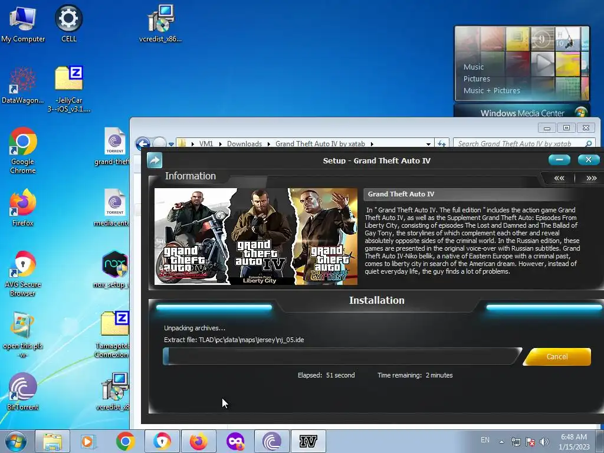Select Pictures in Media Center gadget
This screenshot has width=604, height=453.
477,78
